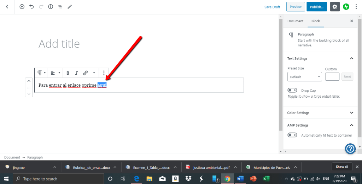Click the Jetpack green icon
The height and width of the screenshot is (184, 362).
click(x=346, y=7)
